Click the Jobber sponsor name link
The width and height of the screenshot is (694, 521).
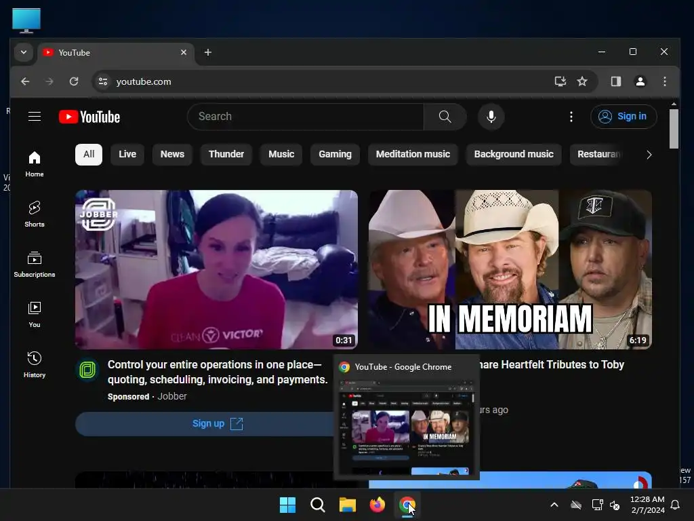click(x=172, y=396)
